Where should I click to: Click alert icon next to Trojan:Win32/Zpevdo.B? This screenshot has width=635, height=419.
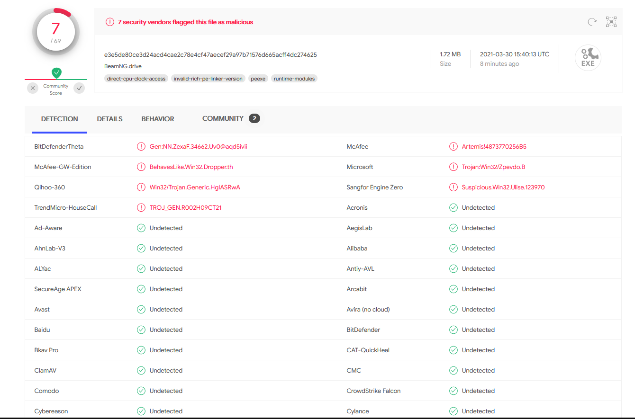tap(454, 167)
